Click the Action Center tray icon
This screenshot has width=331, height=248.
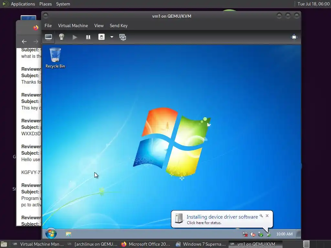tap(261, 234)
